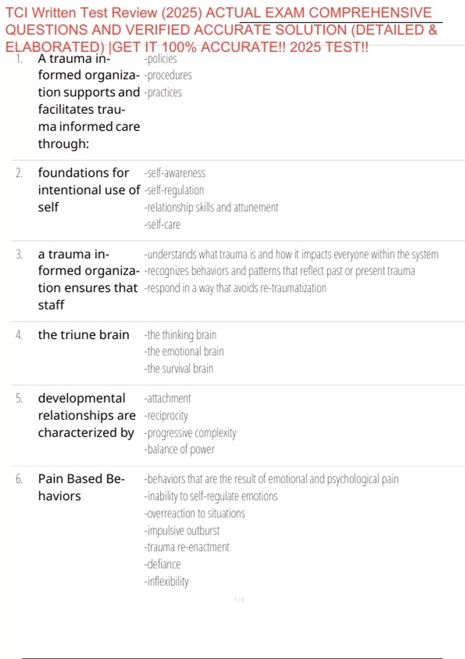
Task: Click the '-reciprocity' answer line
Action: (x=166, y=416)
